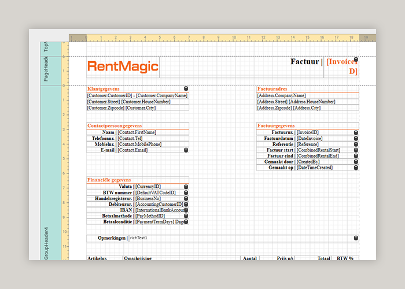This screenshot has height=289, width=405.
Task: Click database icon on Valuta row
Action: tap(186, 187)
